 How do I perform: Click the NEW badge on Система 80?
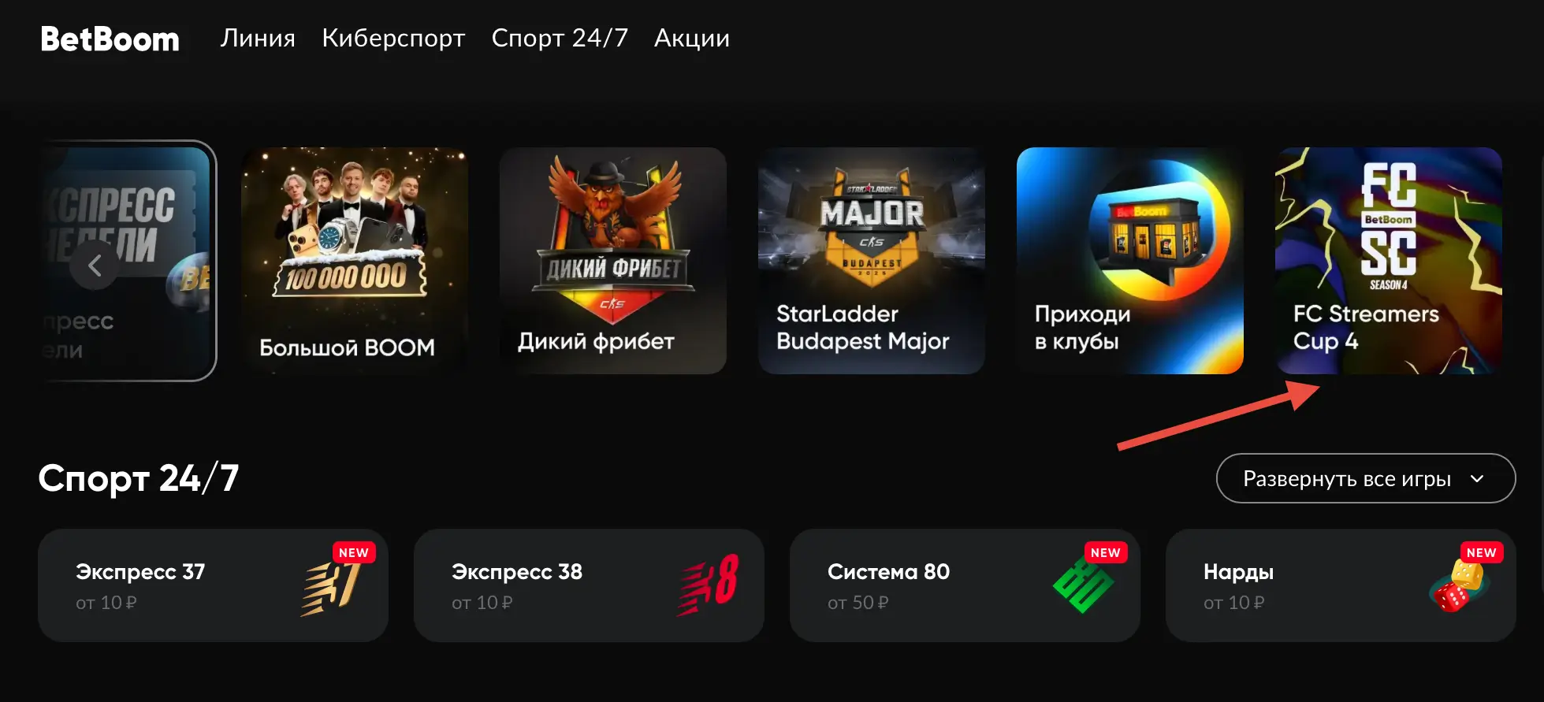coord(1106,552)
